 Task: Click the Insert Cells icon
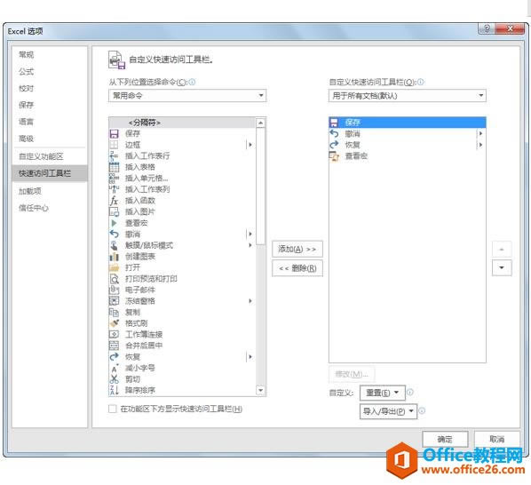click(x=115, y=179)
